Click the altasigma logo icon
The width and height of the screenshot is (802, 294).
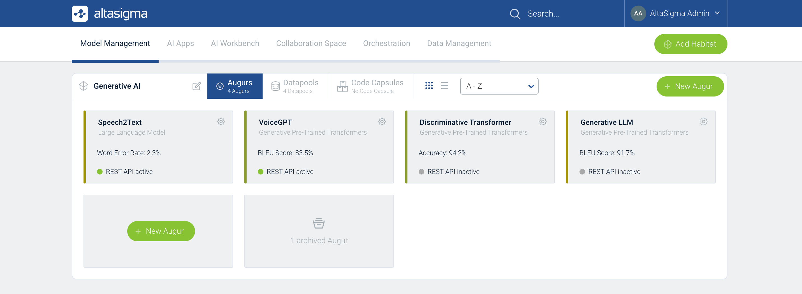coord(80,13)
